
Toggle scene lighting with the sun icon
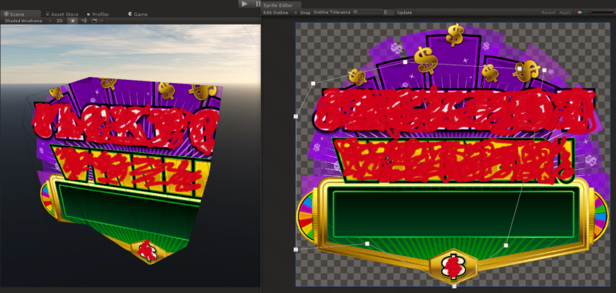72,21
